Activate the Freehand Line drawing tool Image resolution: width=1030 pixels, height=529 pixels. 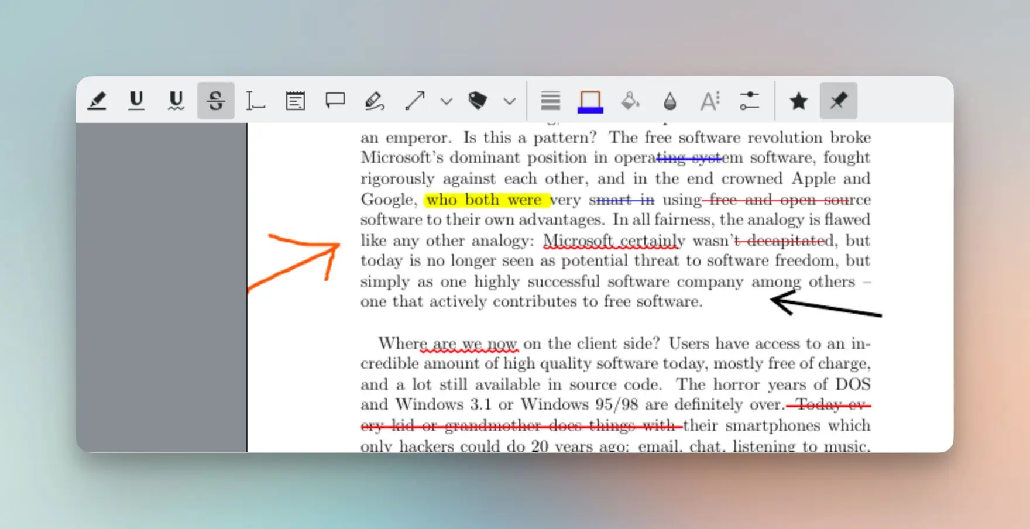point(375,101)
